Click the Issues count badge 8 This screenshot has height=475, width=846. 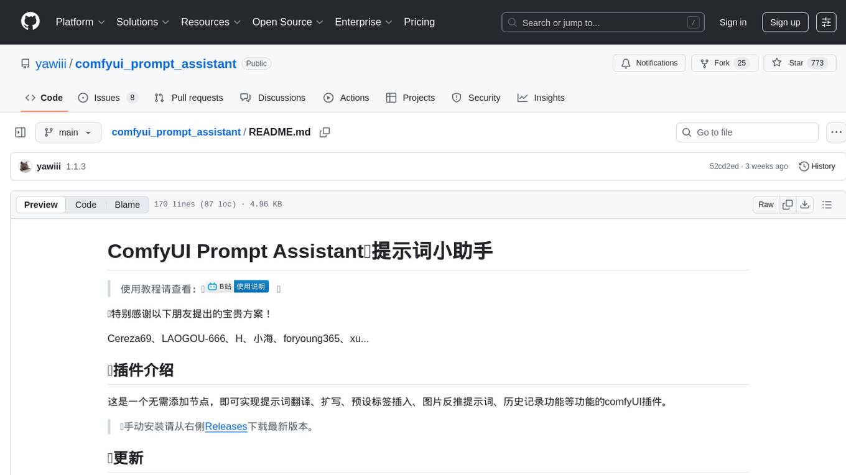(132, 98)
